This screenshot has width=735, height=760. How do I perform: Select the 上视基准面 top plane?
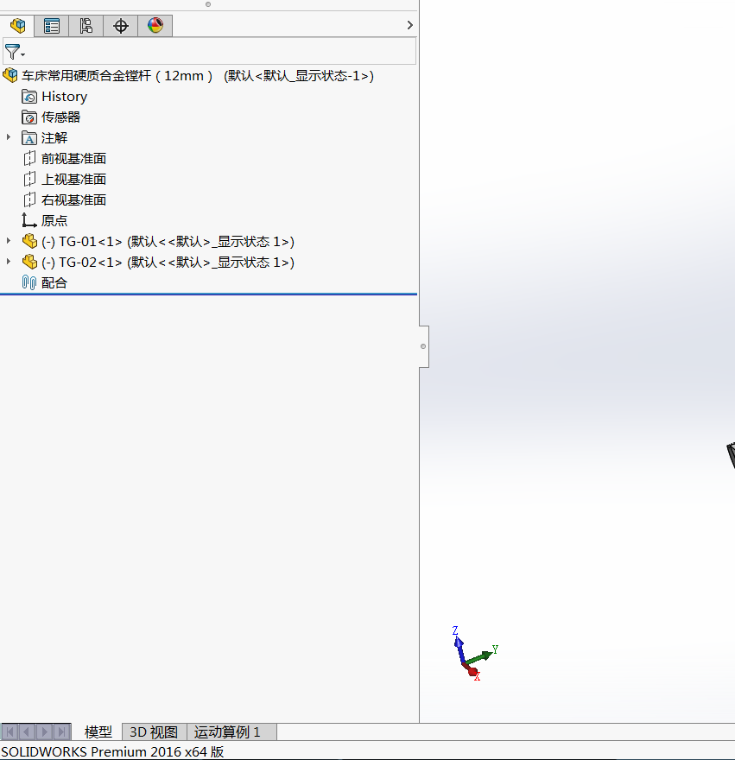point(73,180)
